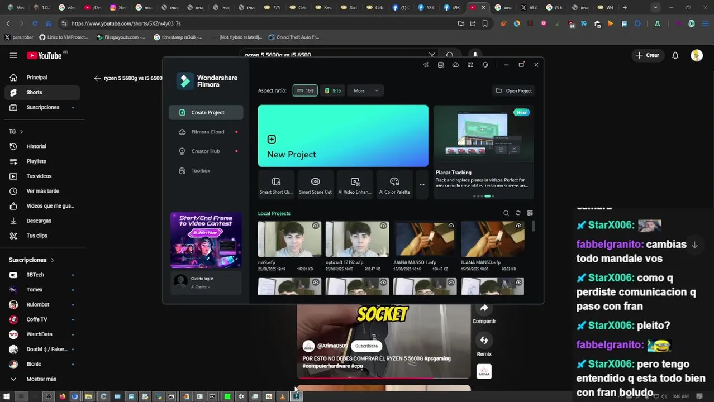This screenshot has height=402, width=714.
Task: Expand Mostrar más subscriptions
Action: point(42,379)
